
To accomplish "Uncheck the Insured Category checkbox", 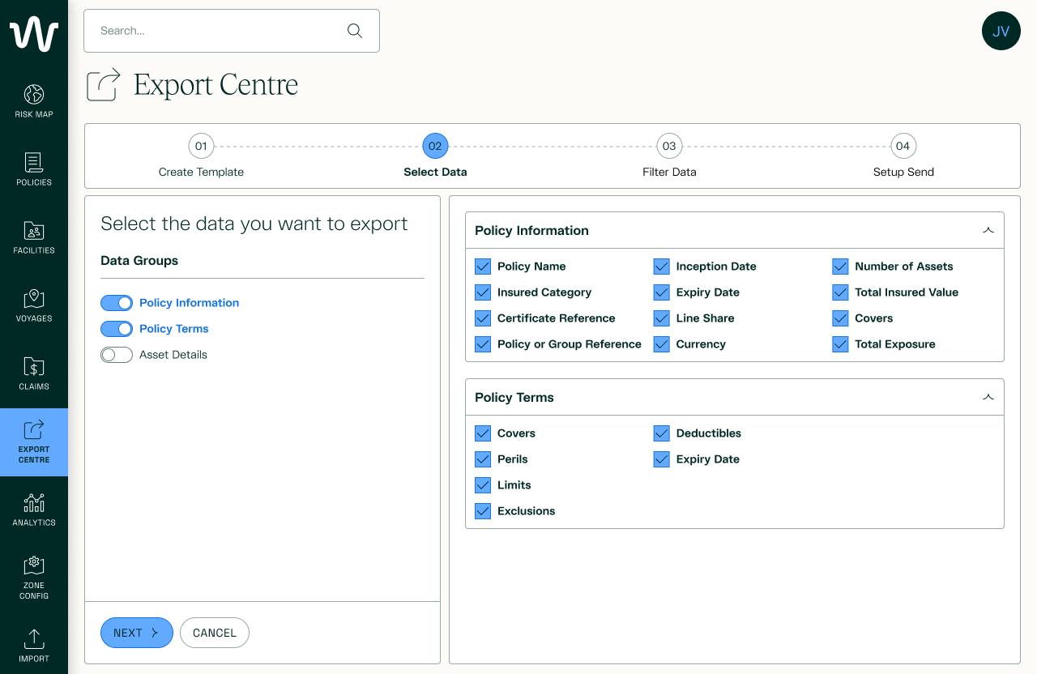I will [x=483, y=292].
